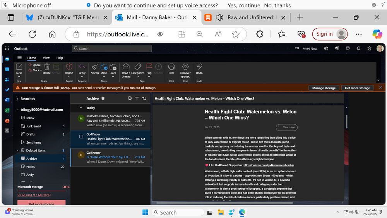This screenshot has width=387, height=218.
Task: Click Yes, continue for voice access
Action: pyautogui.click(x=244, y=5)
